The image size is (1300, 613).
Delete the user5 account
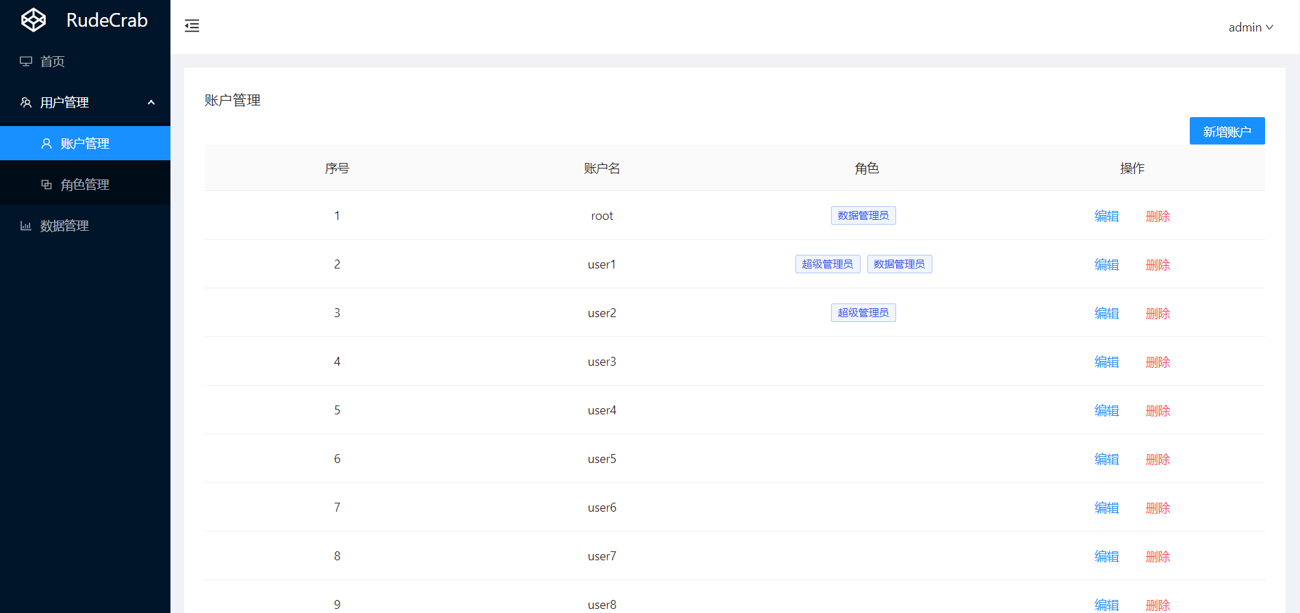pos(1158,459)
